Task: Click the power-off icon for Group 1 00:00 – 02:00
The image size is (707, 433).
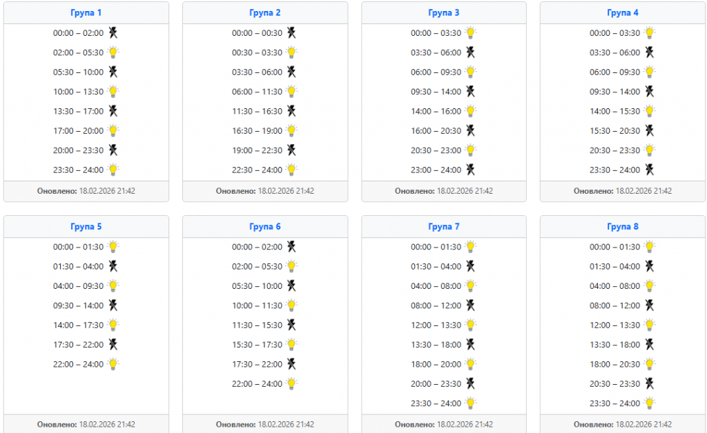Action: pos(113,32)
